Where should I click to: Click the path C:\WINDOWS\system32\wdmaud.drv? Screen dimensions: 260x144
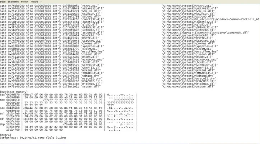tap(188, 76)
